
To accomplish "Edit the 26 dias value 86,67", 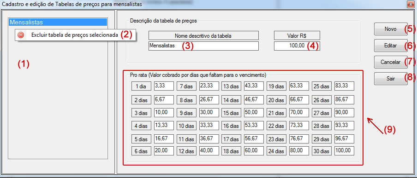I will (345, 99).
